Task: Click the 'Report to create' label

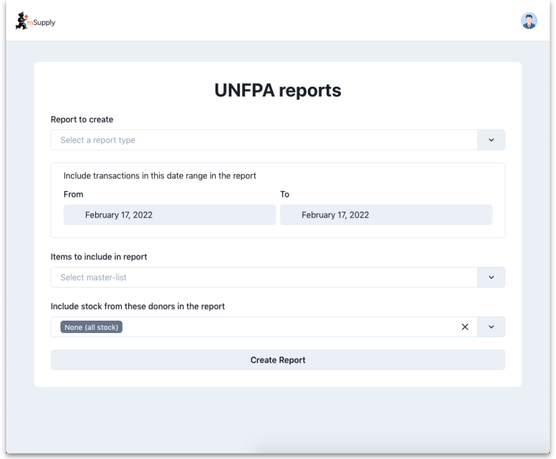Action: pyautogui.click(x=82, y=120)
